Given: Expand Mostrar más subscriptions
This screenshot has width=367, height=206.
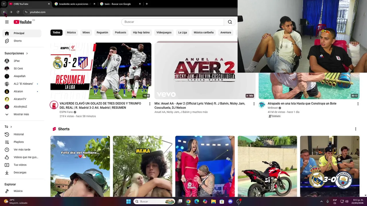Looking at the screenshot, I should tap(22, 114).
